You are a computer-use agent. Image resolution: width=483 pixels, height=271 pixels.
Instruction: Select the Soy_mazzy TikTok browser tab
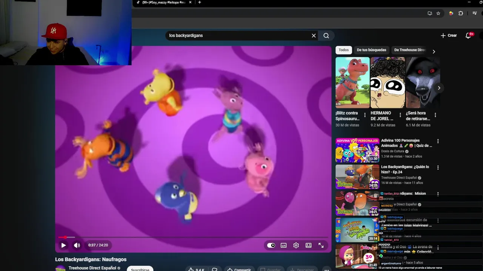click(x=163, y=2)
